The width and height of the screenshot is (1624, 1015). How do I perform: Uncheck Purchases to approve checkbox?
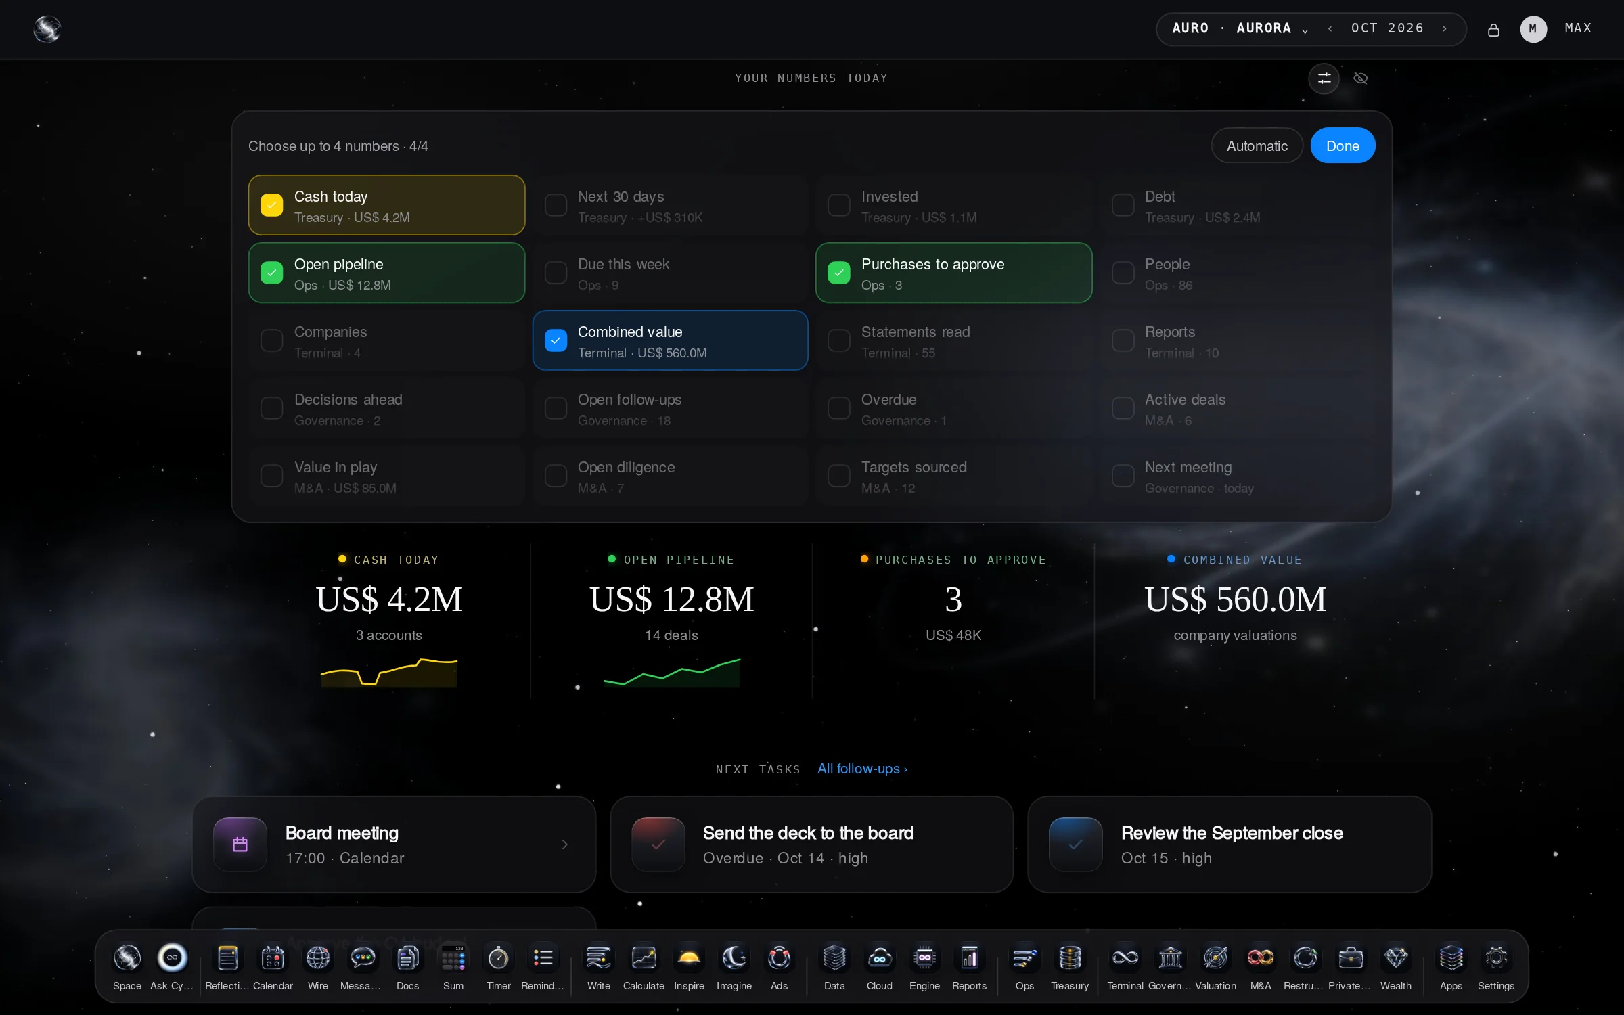(x=839, y=273)
